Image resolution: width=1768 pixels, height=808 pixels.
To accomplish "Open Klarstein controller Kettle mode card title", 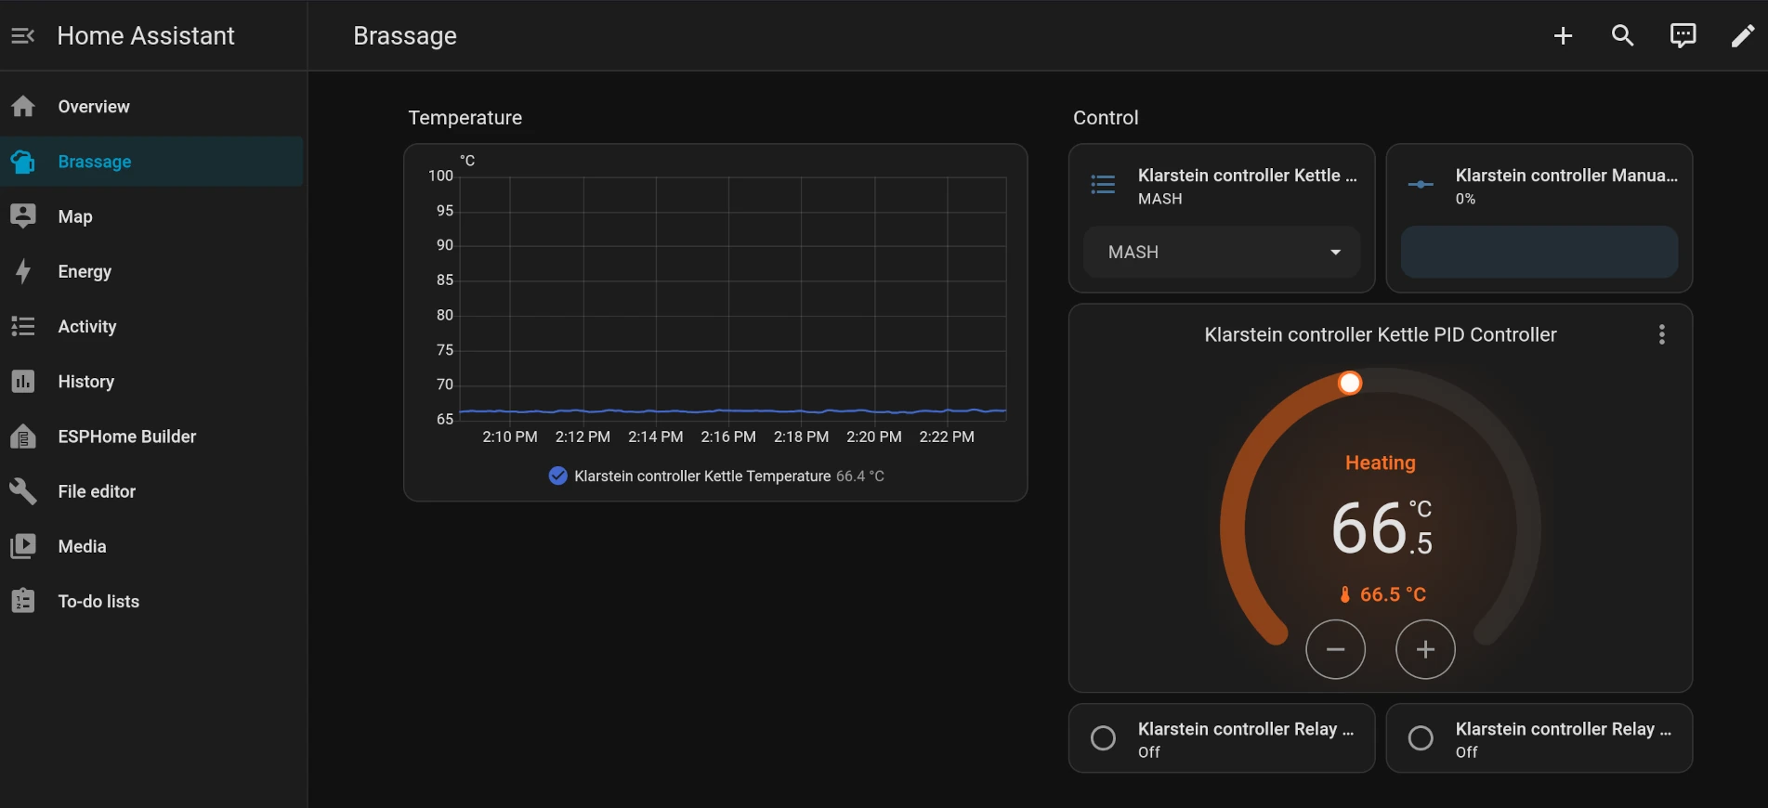I will pos(1248,175).
